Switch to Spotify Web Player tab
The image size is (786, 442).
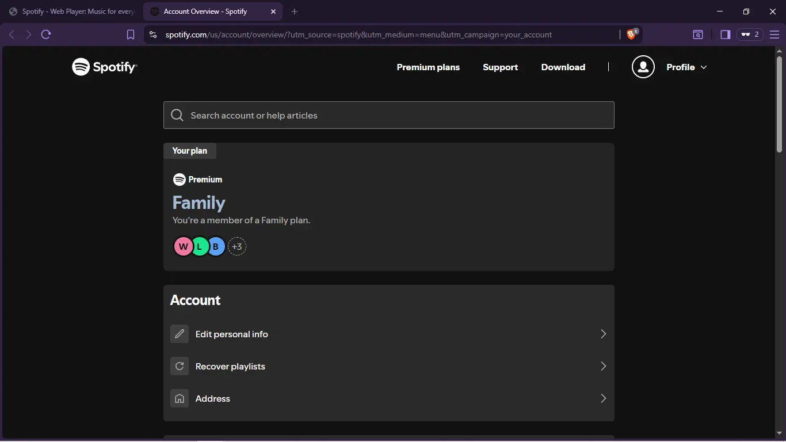click(72, 12)
